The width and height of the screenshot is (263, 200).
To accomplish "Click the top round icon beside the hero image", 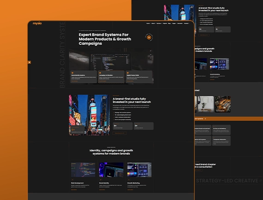I will pyautogui.click(x=150, y=51).
